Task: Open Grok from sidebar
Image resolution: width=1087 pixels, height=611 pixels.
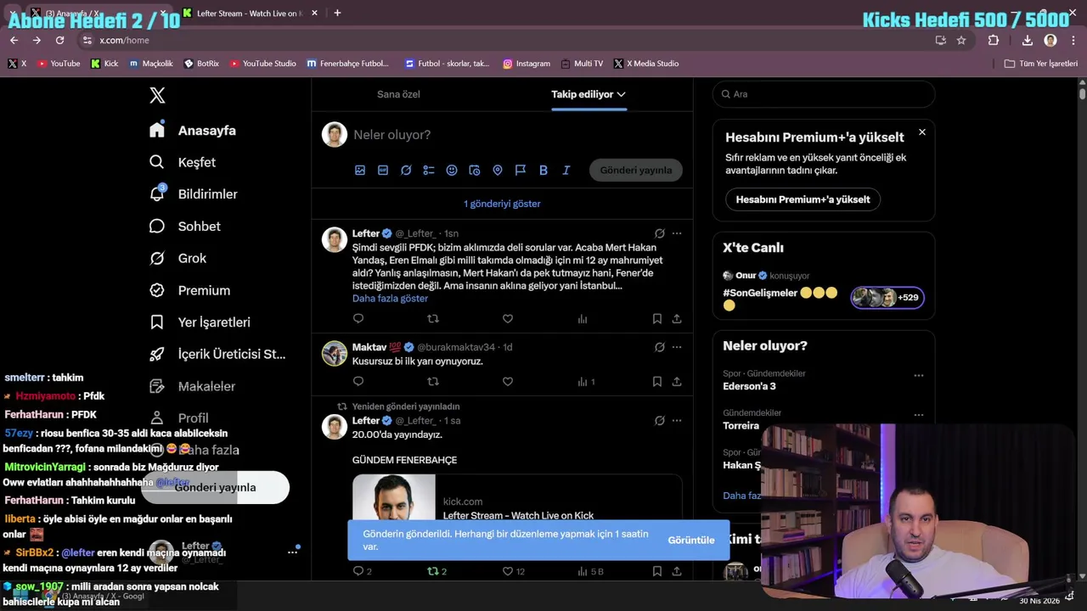Action: (x=178, y=258)
